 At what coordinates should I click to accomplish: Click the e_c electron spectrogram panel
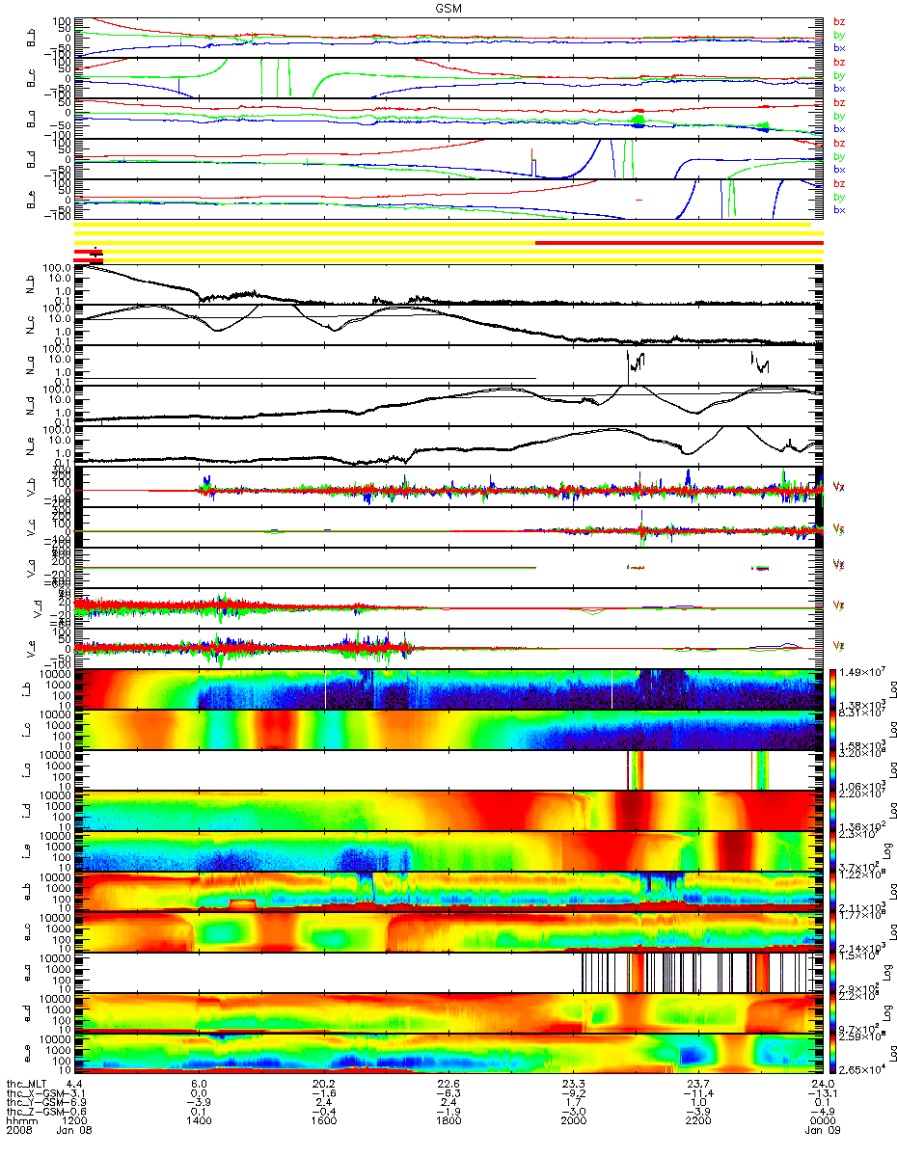click(449, 932)
